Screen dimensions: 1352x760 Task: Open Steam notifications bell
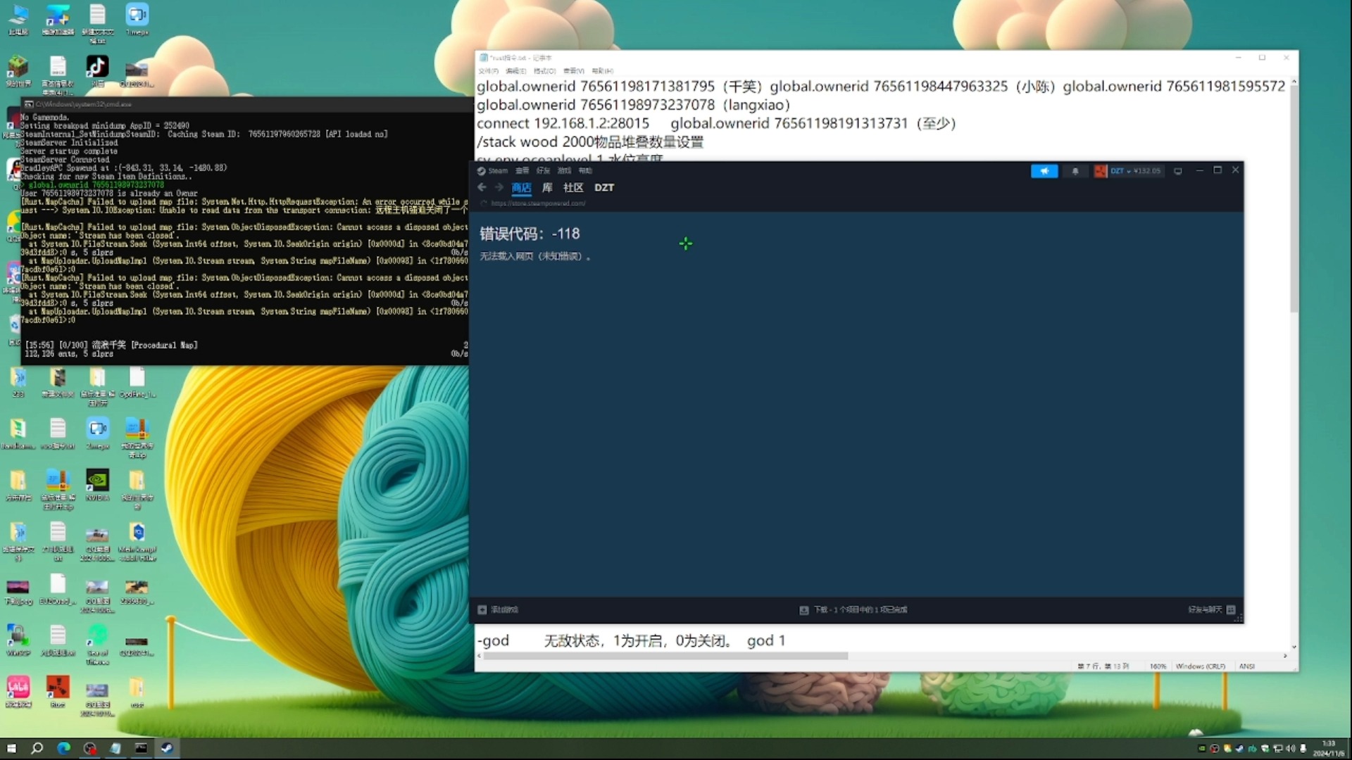coord(1075,171)
